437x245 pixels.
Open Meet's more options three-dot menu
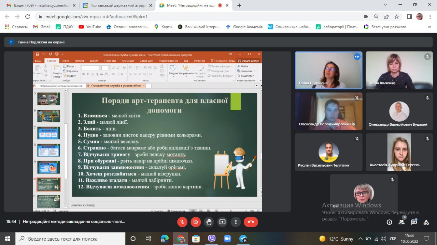click(236, 222)
